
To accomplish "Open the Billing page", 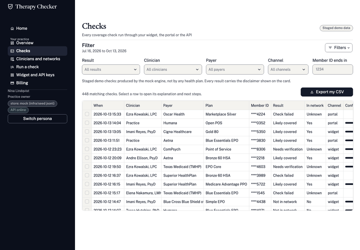I will [37, 83].
